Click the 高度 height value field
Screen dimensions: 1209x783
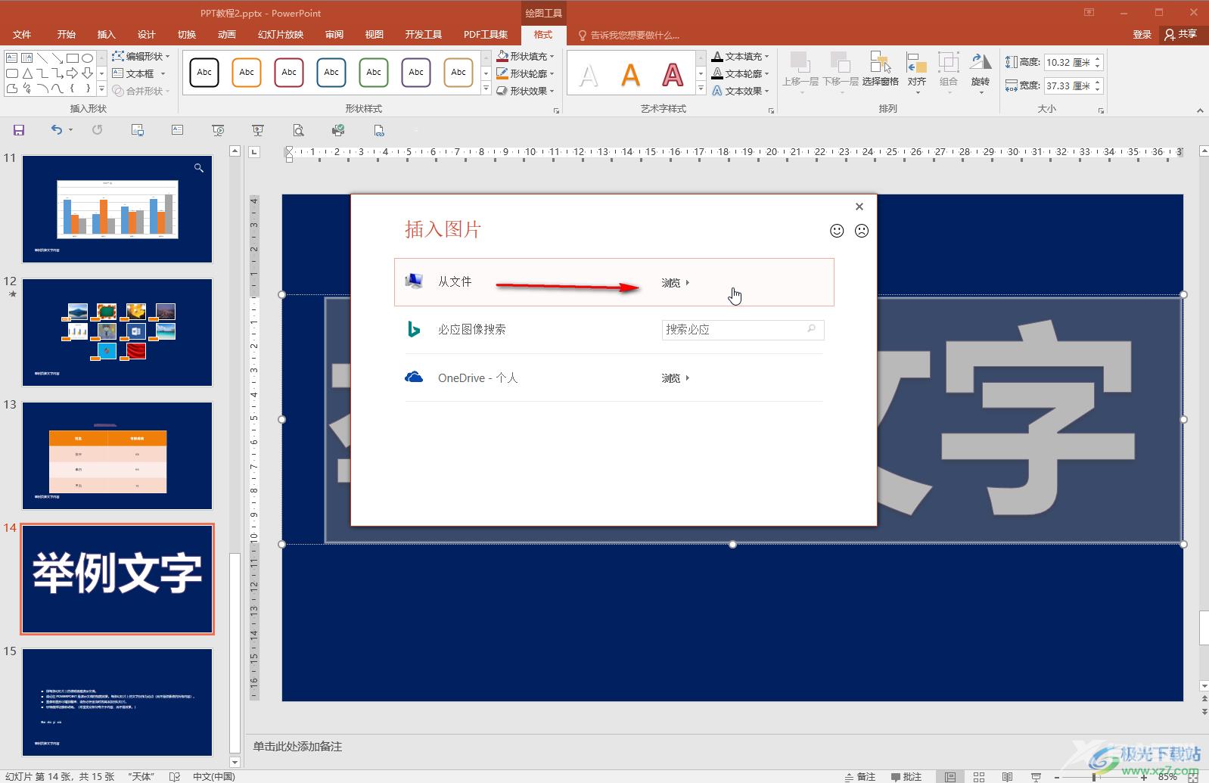pyautogui.click(x=1068, y=63)
